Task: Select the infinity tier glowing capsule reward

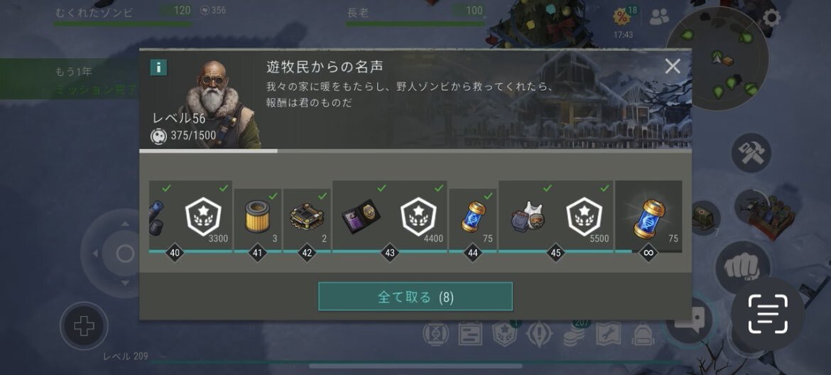Action: tap(648, 216)
